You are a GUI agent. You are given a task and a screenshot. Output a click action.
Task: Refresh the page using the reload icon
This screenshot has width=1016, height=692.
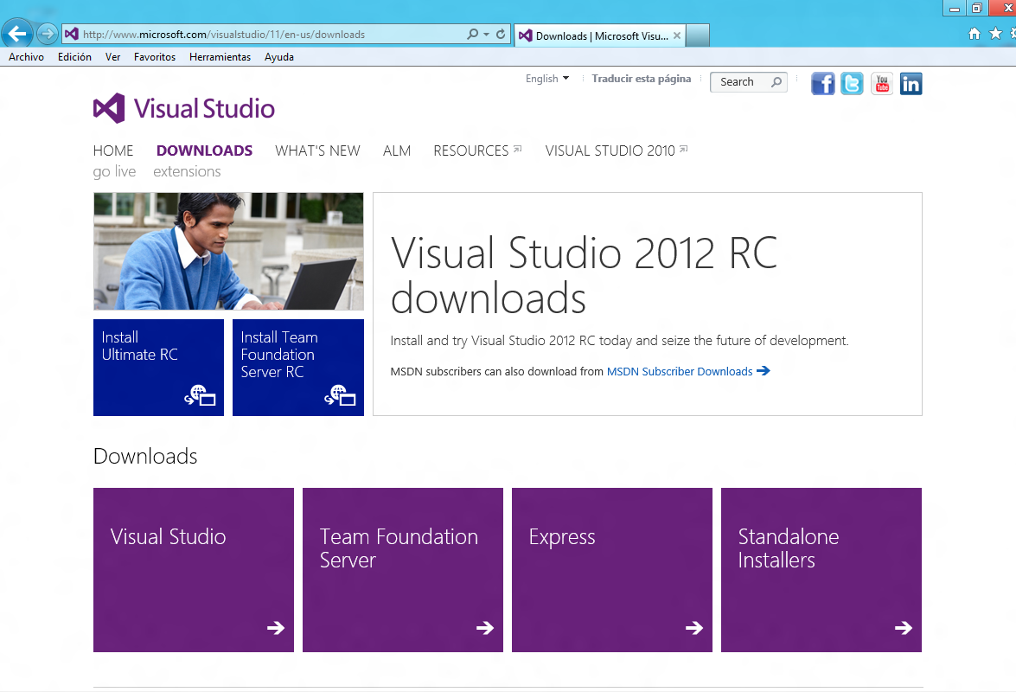(x=501, y=35)
